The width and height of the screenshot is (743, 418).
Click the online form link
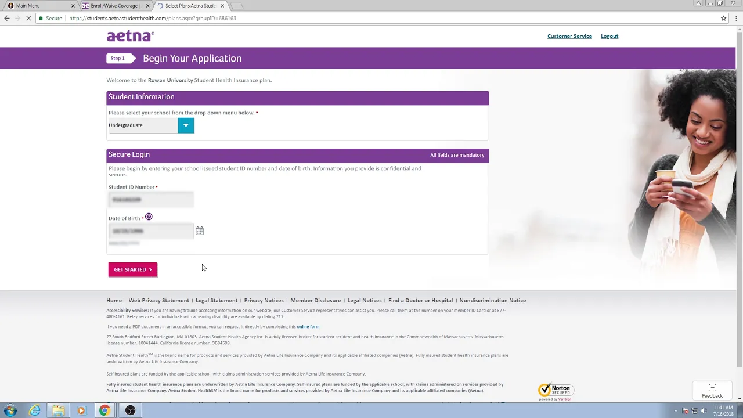(308, 327)
